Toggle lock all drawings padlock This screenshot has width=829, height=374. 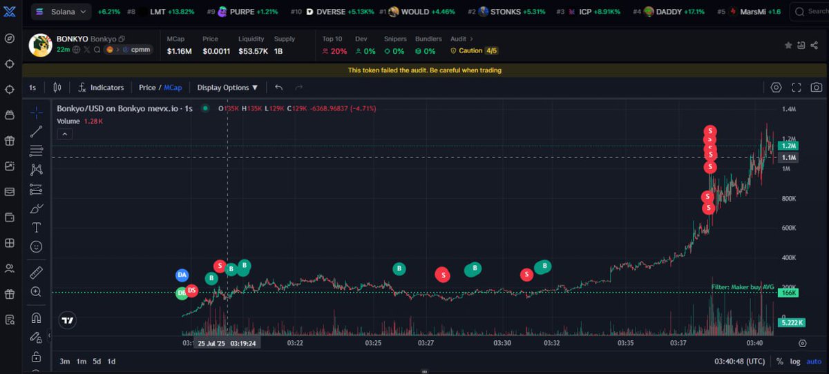tap(36, 357)
